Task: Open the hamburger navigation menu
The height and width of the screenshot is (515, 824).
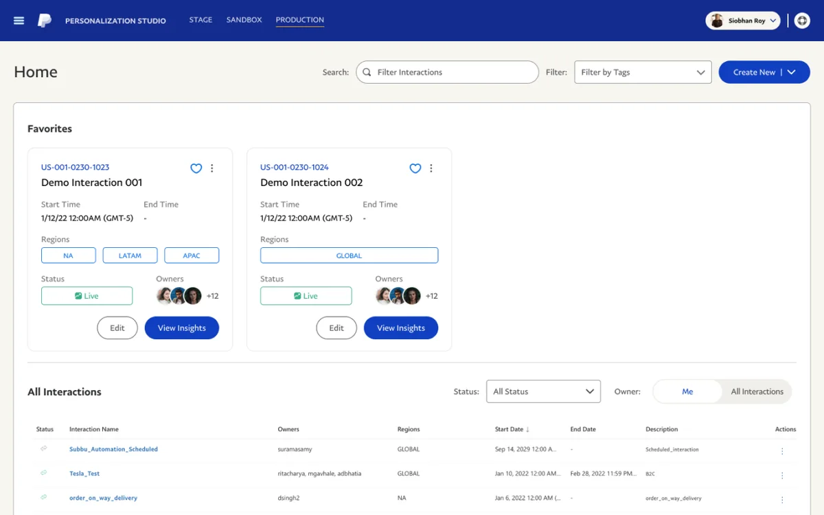Action: (19, 21)
